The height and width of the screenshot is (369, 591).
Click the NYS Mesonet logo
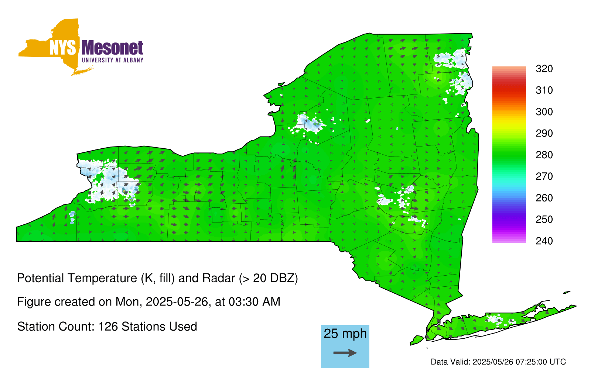[81, 47]
